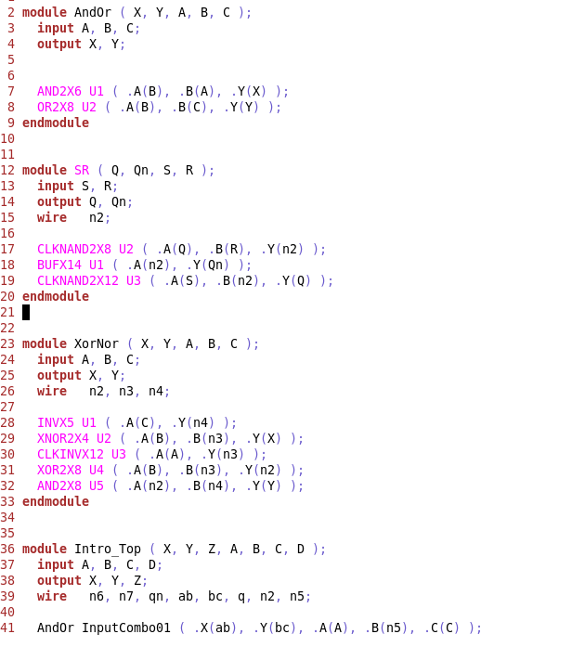This screenshot has height=647, width=585.
Task: Select AND2X8 cell on line 32
Action: click(x=59, y=486)
